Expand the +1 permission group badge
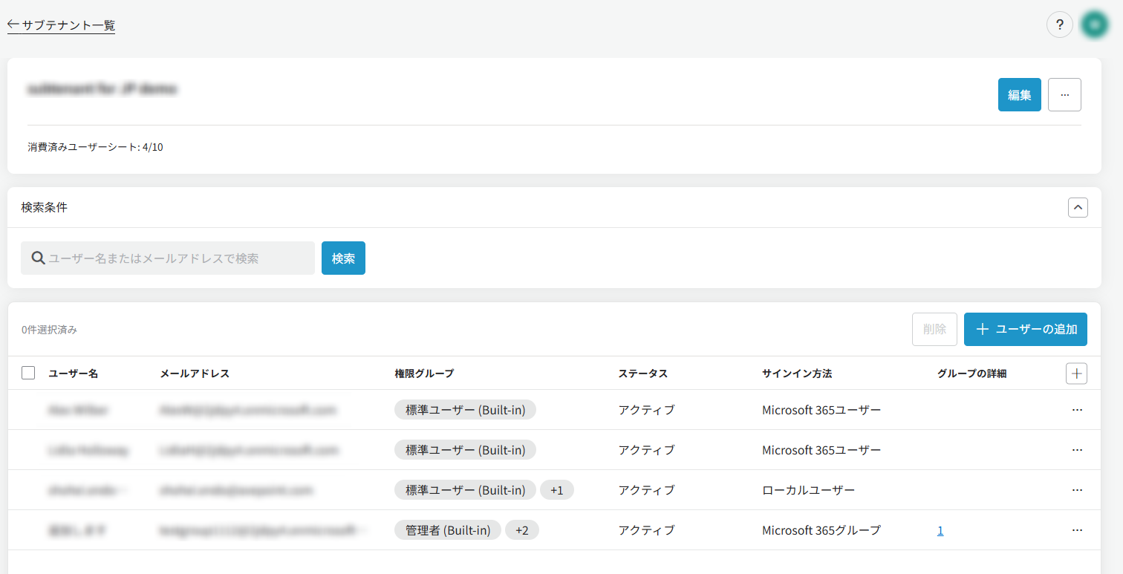Image resolution: width=1123 pixels, height=574 pixels. click(x=557, y=490)
